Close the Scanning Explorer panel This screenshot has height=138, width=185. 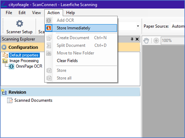[x=137, y=39]
